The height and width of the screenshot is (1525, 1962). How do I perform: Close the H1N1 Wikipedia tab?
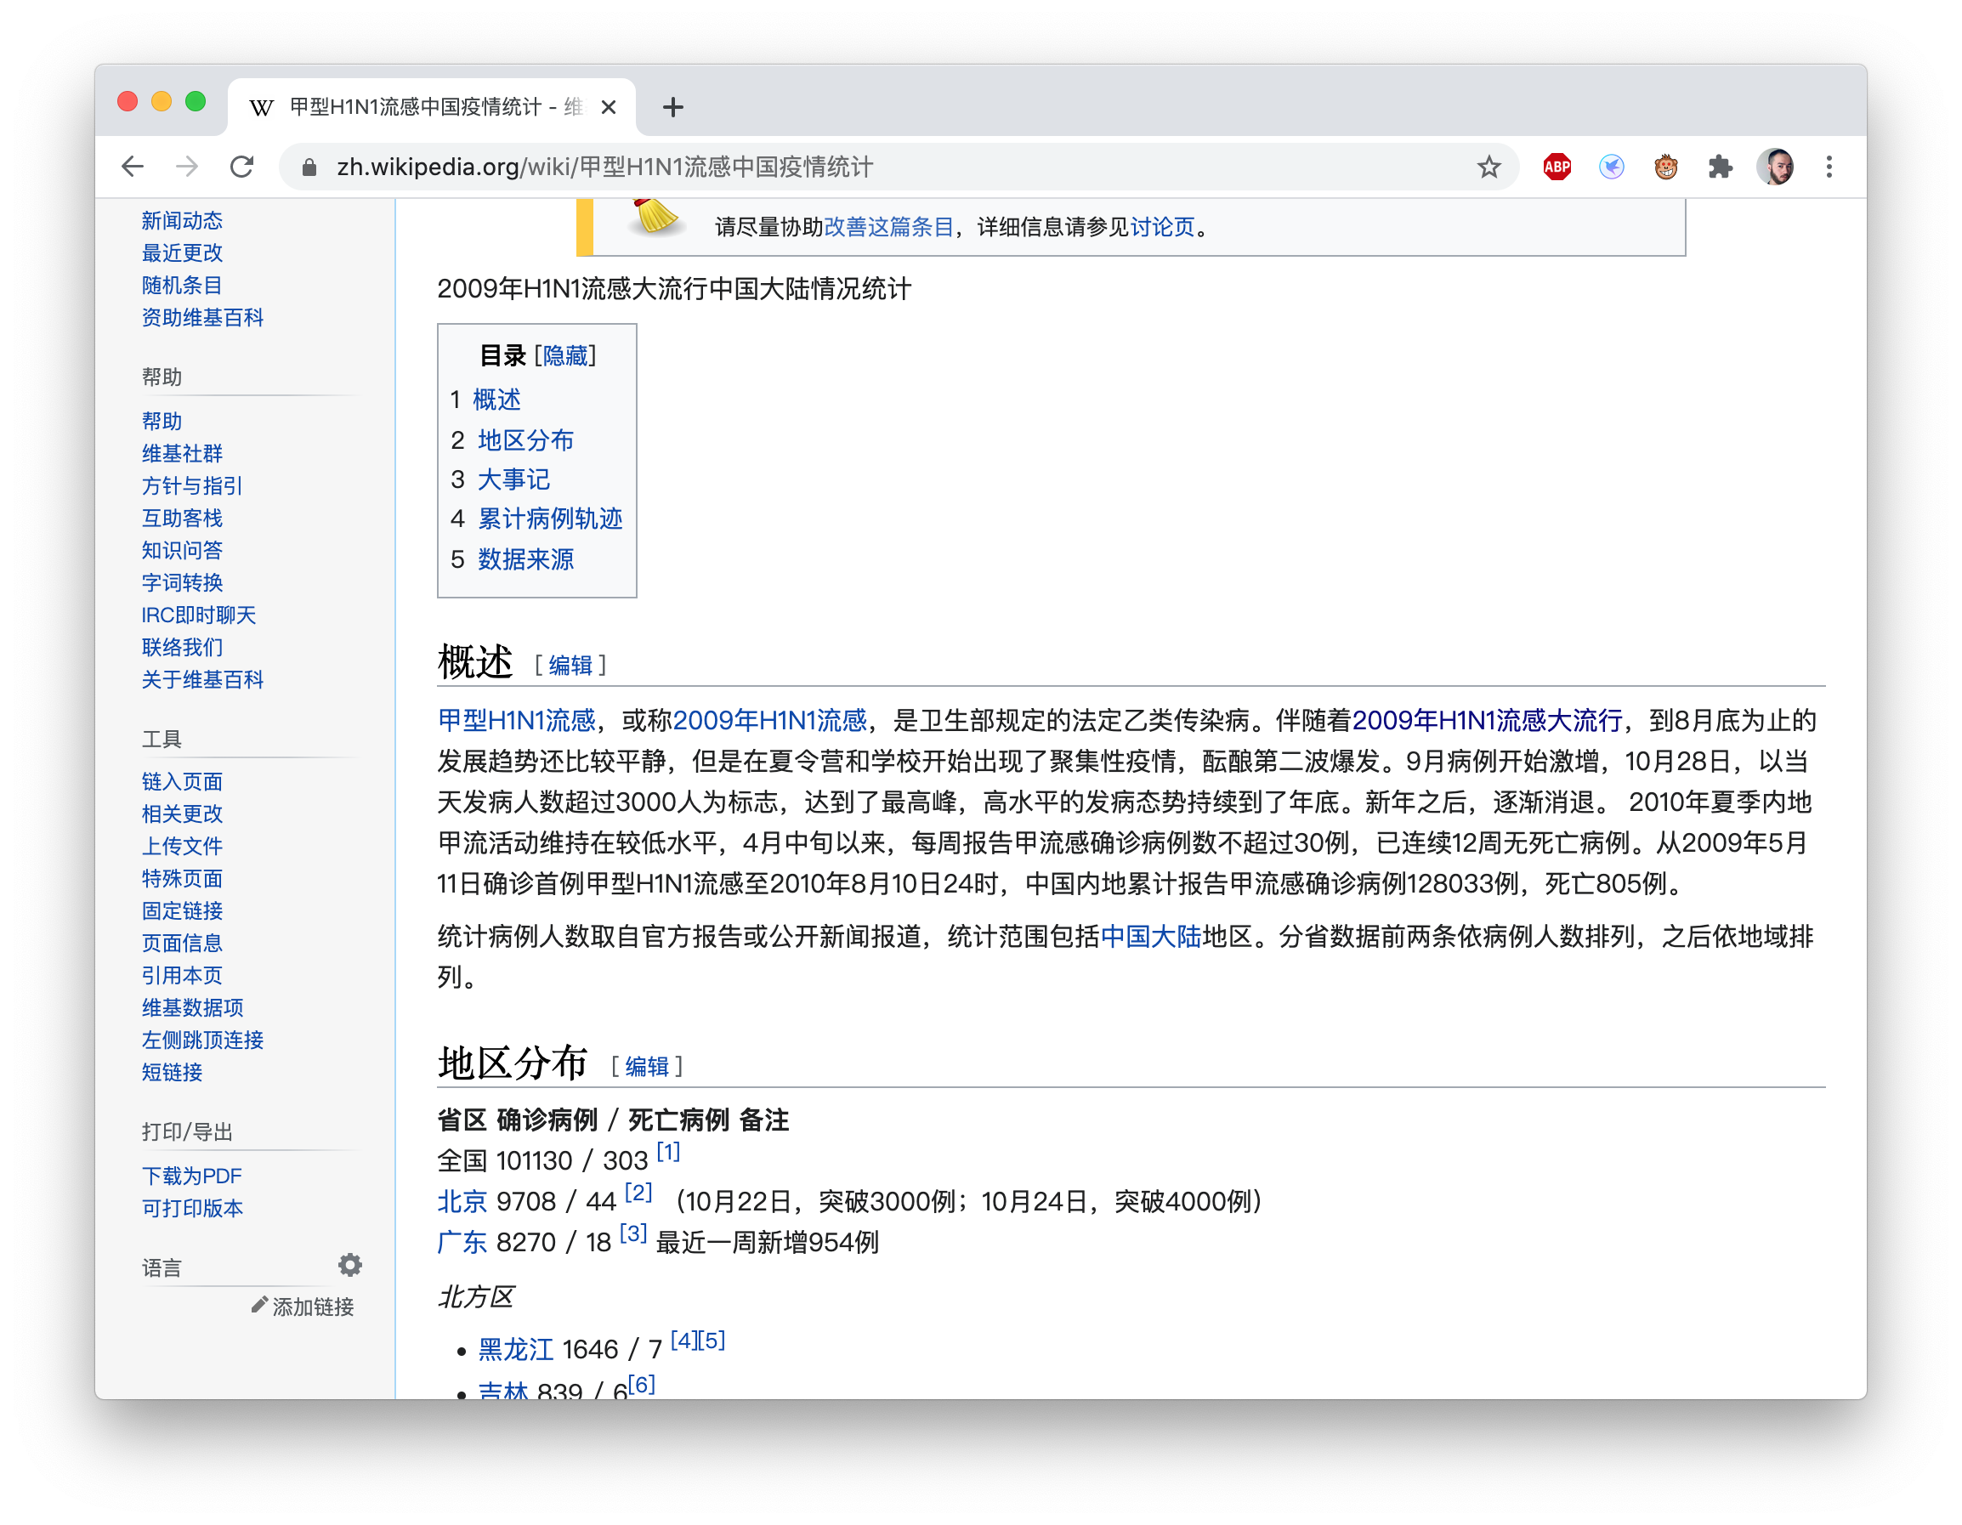click(x=608, y=108)
